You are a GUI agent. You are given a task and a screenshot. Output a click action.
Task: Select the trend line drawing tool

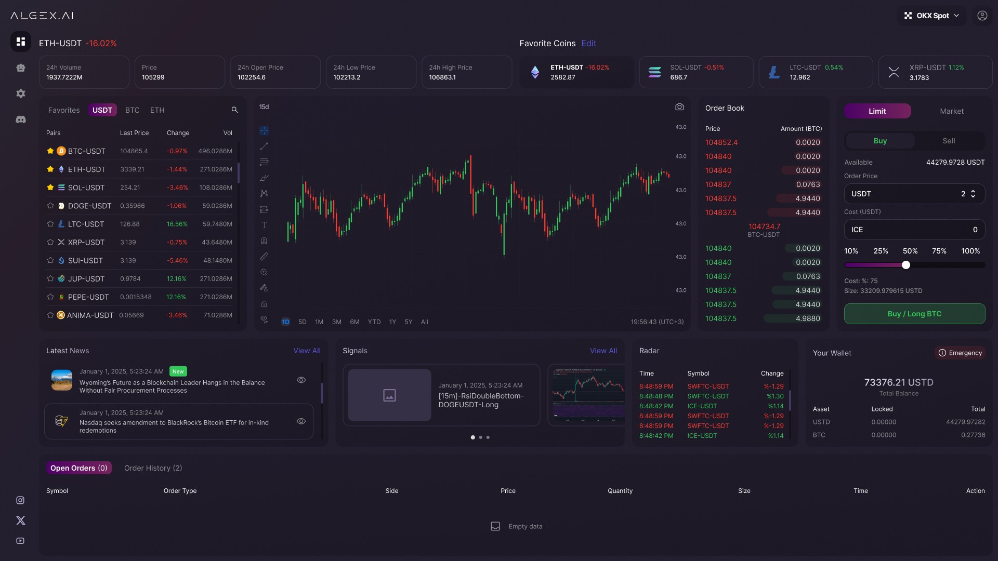[264, 146]
